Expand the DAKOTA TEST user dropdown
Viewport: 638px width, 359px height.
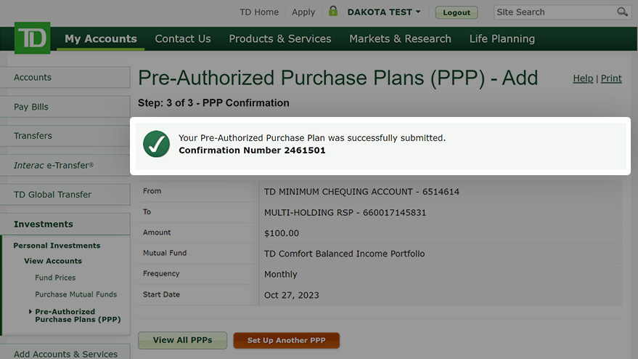[x=384, y=12]
